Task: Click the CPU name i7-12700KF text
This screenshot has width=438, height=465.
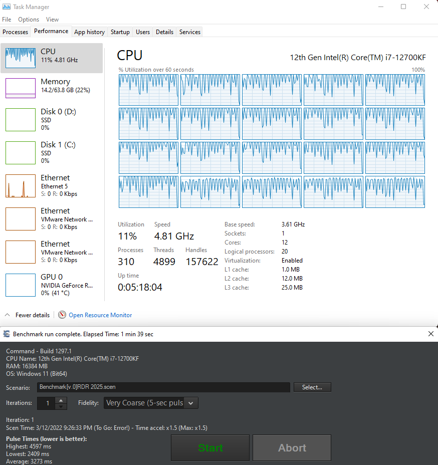Action: (x=358, y=58)
